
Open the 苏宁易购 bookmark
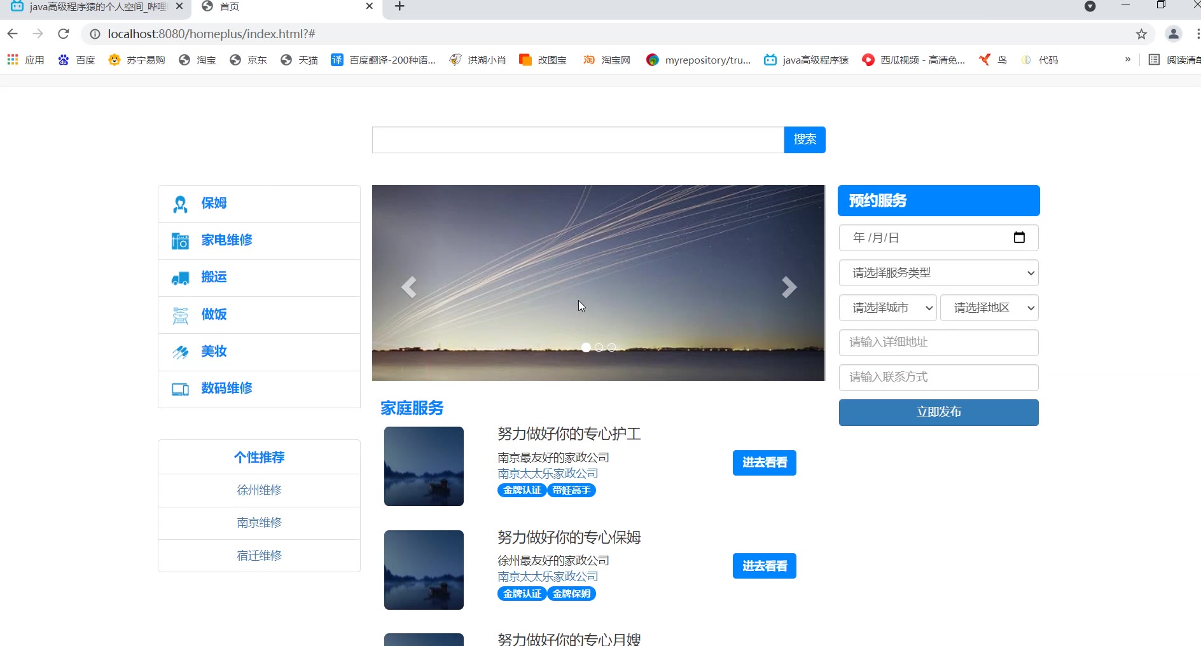click(x=137, y=60)
